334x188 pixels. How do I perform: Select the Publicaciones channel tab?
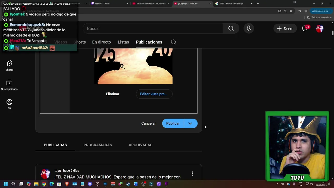coord(149,42)
